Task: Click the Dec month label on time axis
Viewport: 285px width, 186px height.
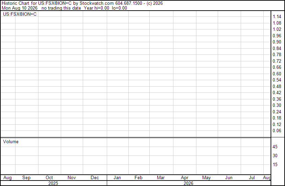Action: point(95,178)
